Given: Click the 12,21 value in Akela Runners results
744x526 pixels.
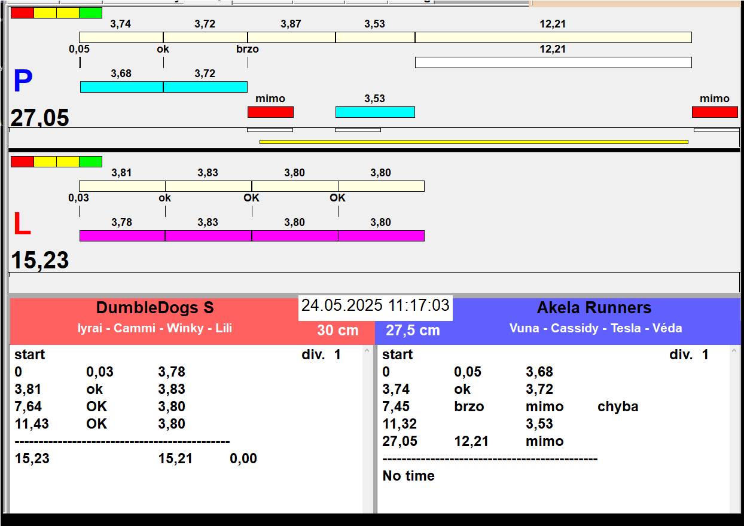Looking at the screenshot, I should (x=471, y=441).
